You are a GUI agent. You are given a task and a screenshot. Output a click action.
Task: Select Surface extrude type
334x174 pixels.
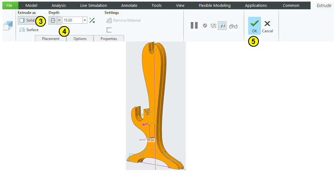coord(29,30)
